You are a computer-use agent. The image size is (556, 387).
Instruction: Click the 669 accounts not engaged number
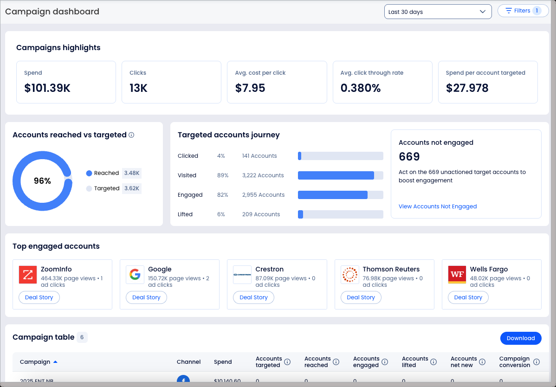(409, 157)
